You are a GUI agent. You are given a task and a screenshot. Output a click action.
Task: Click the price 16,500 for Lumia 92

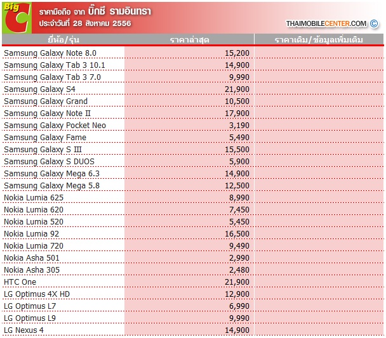tap(237, 234)
